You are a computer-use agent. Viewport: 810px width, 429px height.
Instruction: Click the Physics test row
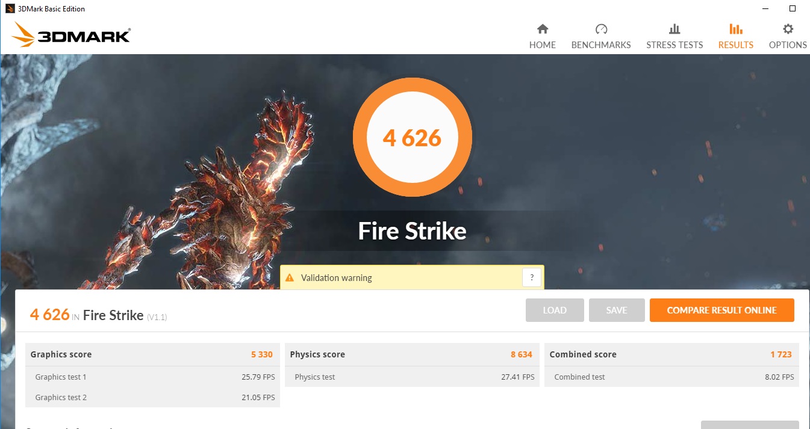413,377
